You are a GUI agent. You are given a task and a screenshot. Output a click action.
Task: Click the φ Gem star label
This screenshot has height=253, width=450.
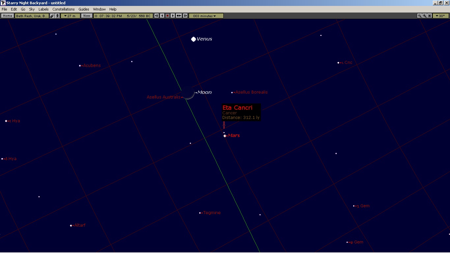pyautogui.click(x=357, y=242)
